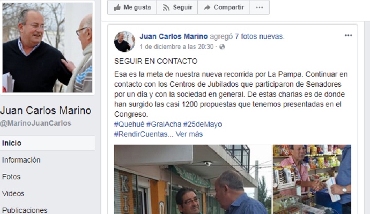Open the #25deMayo hashtag
This screenshot has width=370, height=214.
[202, 124]
